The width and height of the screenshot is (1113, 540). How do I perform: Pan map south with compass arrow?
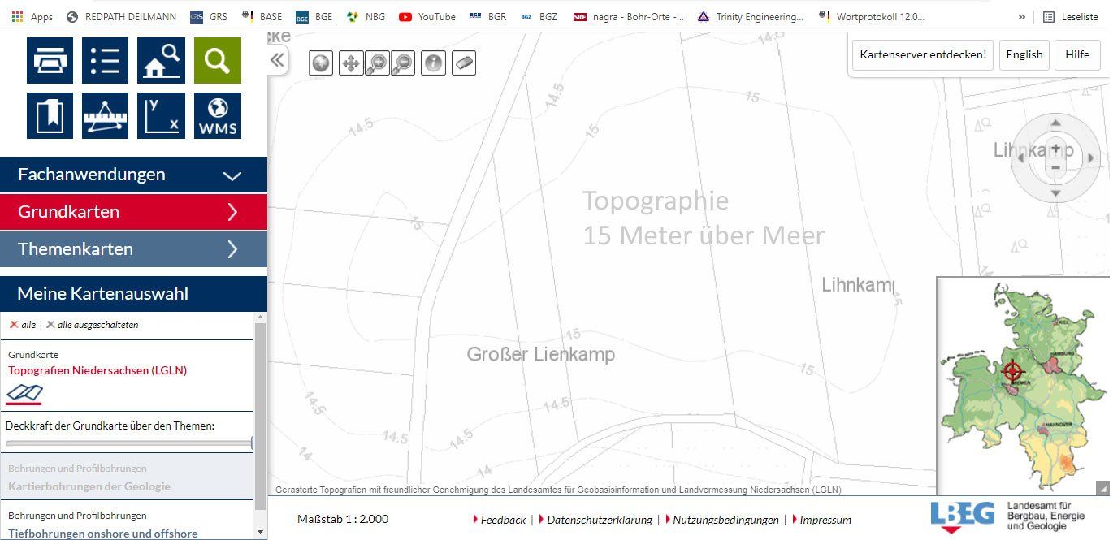pyautogui.click(x=1055, y=193)
